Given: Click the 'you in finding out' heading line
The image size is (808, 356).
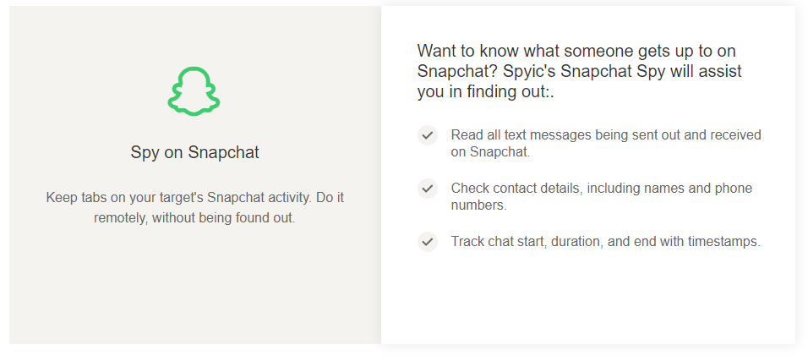Looking at the screenshot, I should coord(485,91).
